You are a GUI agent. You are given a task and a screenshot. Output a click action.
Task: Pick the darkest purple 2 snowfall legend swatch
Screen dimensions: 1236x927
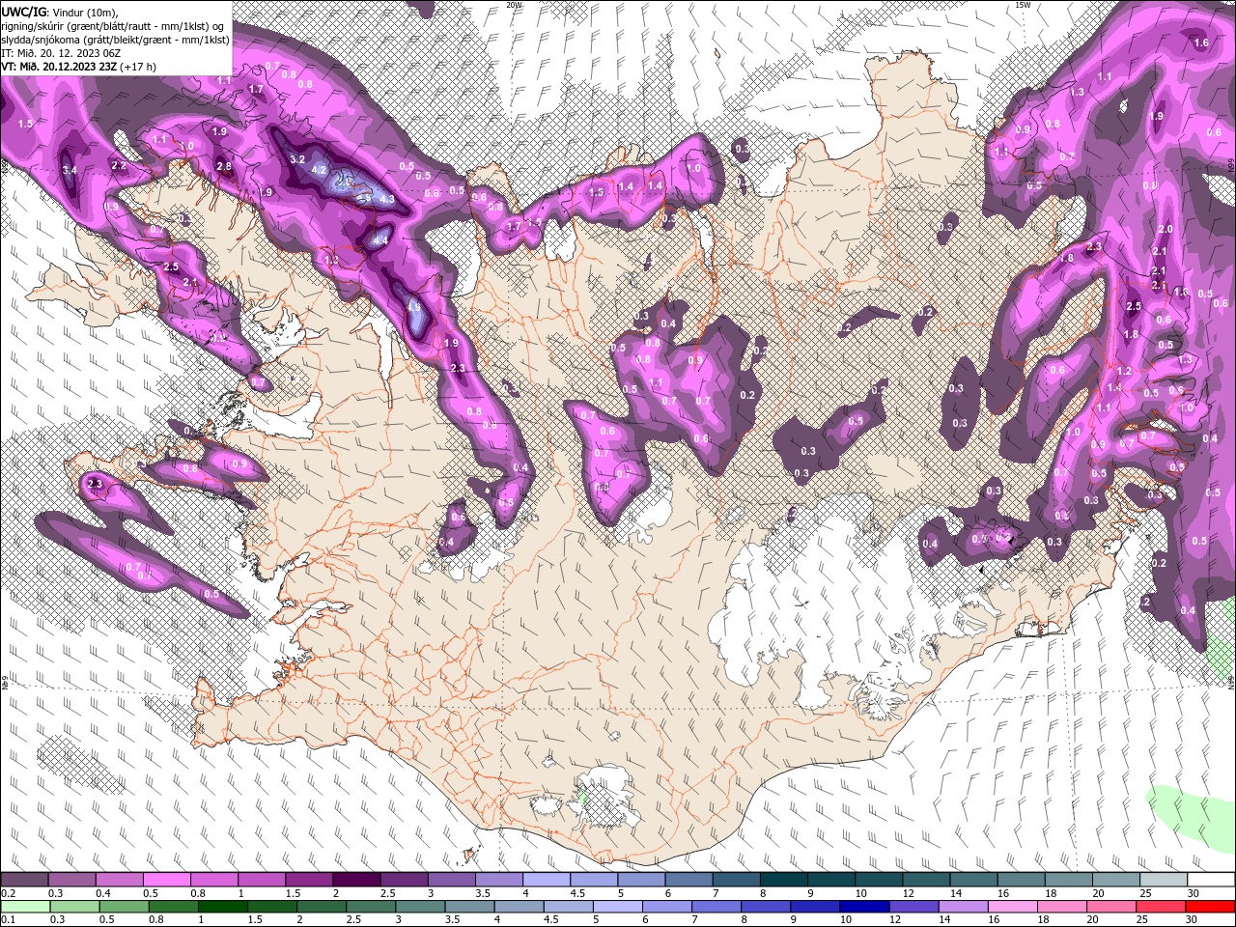(x=357, y=880)
